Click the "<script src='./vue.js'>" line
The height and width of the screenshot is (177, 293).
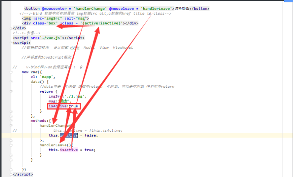coord(49,38)
